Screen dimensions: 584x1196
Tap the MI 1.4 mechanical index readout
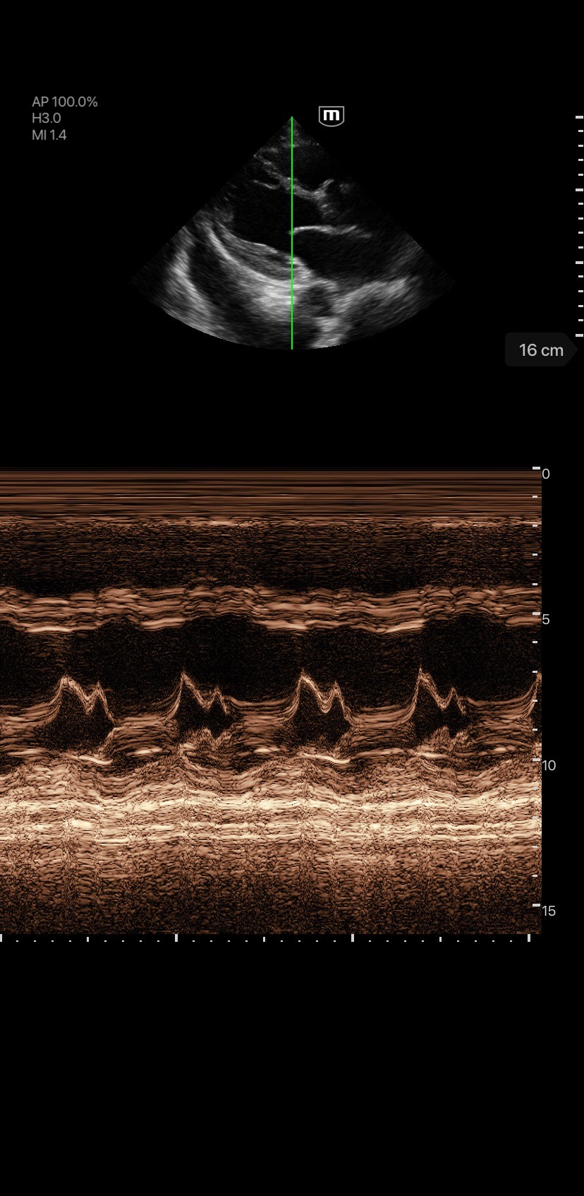pyautogui.click(x=49, y=135)
